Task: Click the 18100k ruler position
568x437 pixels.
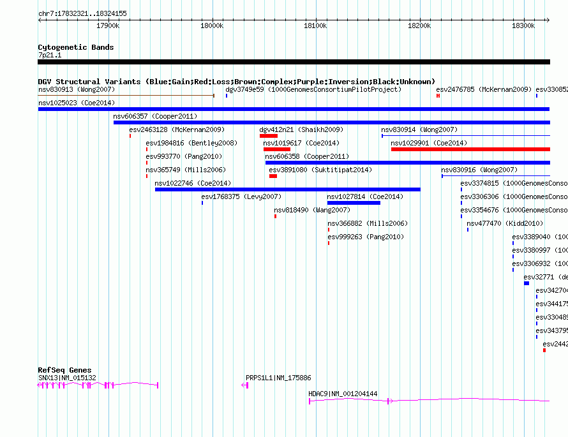Action: [315, 26]
